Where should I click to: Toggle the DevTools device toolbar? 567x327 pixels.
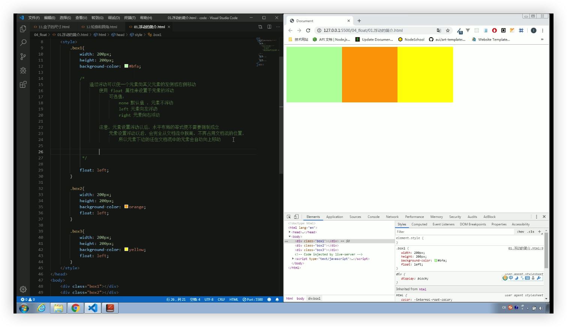296,217
